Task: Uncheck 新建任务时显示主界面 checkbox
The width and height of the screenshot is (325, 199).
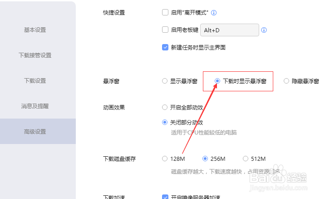Action: pos(165,47)
